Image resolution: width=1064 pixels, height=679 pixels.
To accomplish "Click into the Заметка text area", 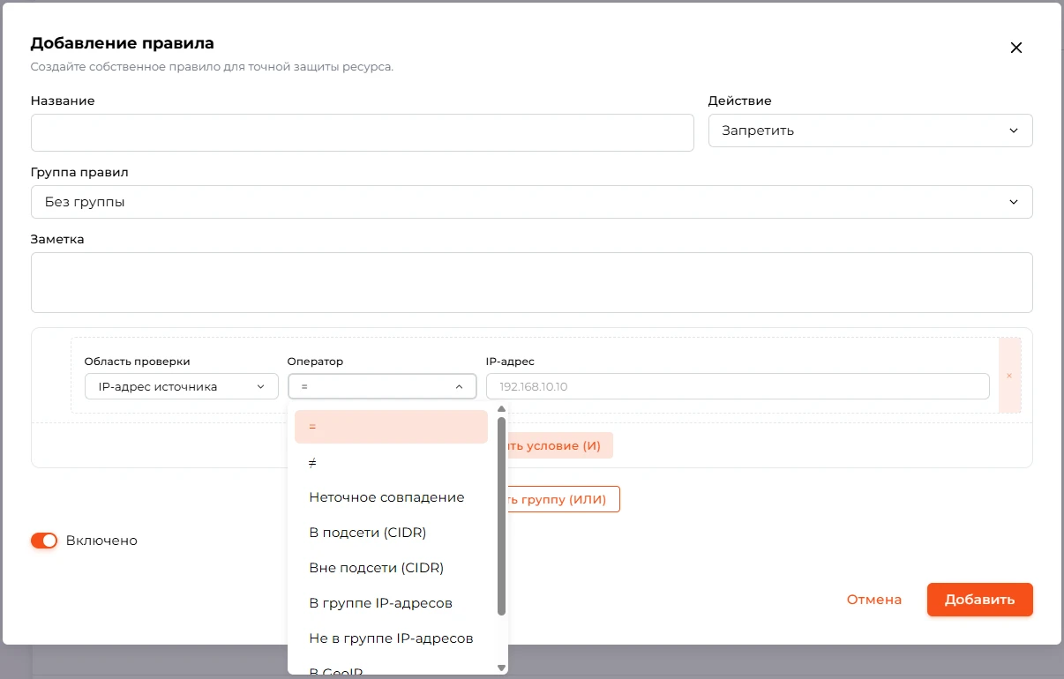I will pos(531,282).
